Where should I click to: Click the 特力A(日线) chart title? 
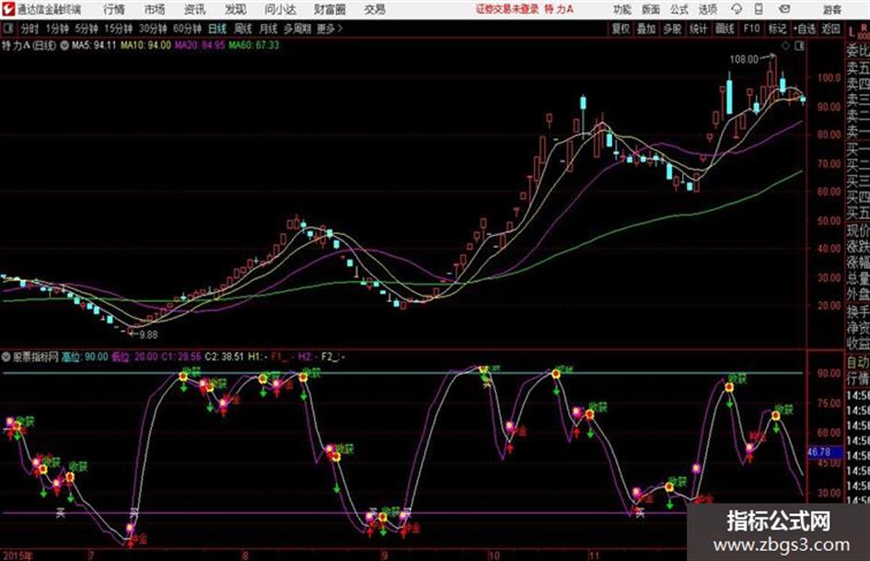[29, 45]
